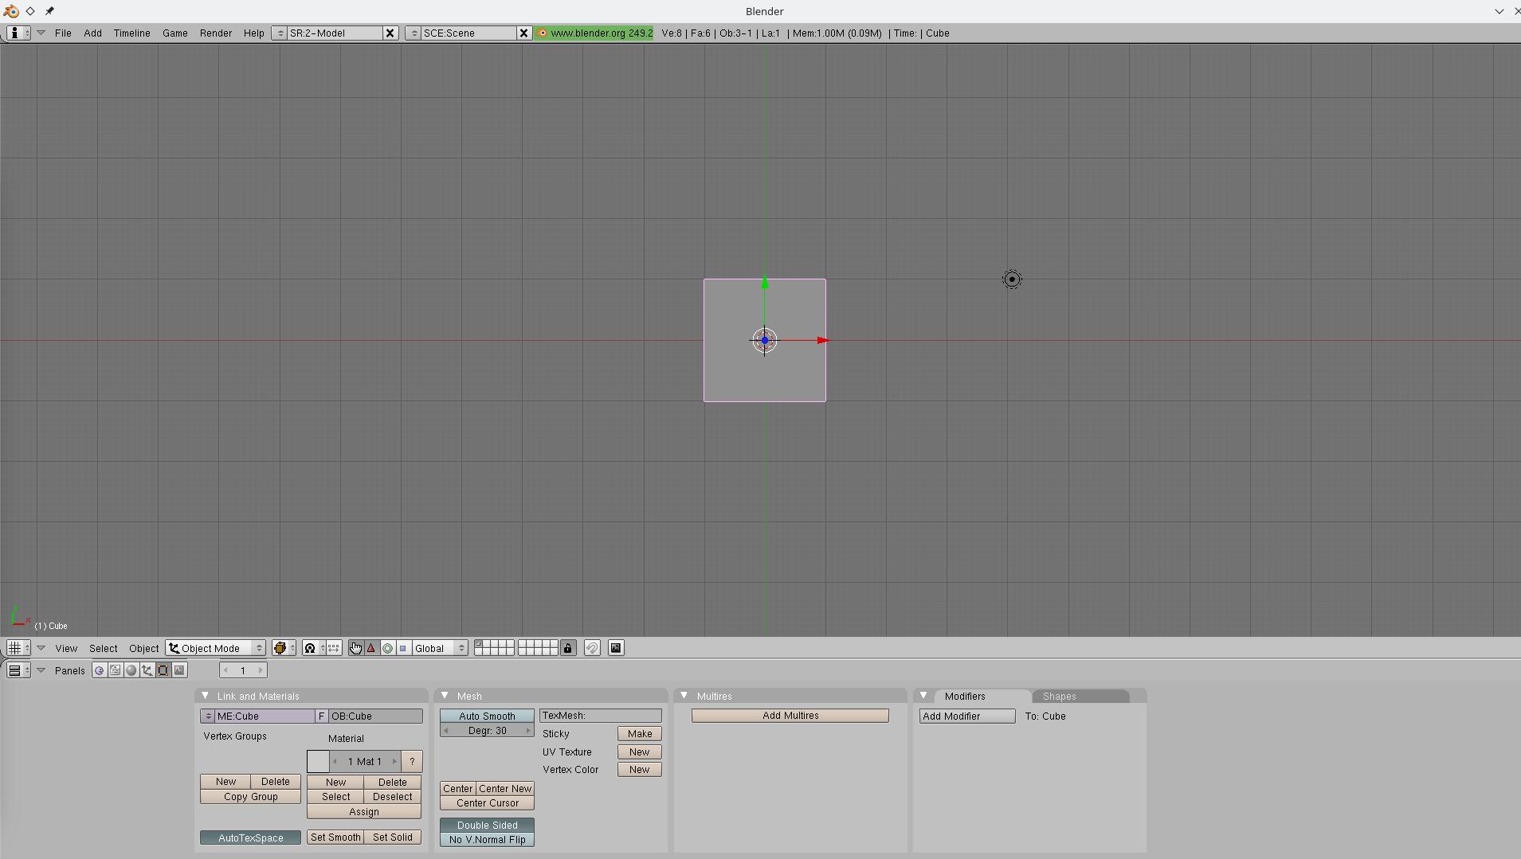The image size is (1521, 859).
Task: Click the material color swatch
Action: pos(318,761)
